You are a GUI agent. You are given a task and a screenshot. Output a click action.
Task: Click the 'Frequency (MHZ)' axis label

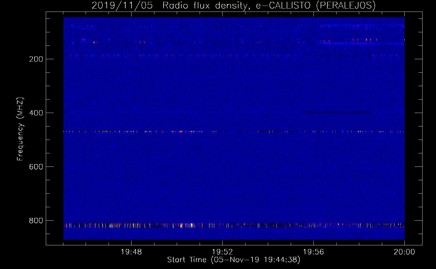click(20, 129)
